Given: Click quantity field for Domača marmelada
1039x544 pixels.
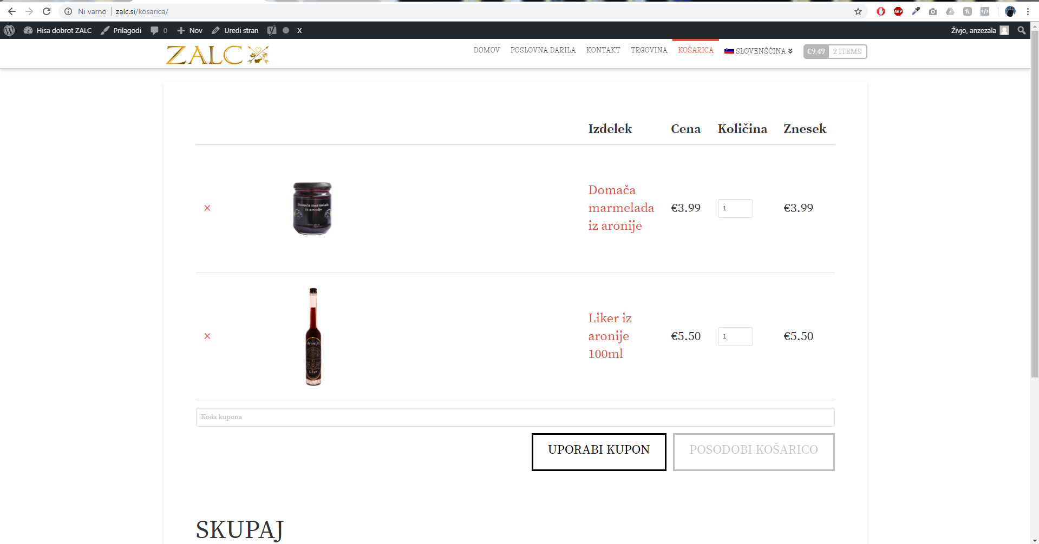Looking at the screenshot, I should click(735, 208).
